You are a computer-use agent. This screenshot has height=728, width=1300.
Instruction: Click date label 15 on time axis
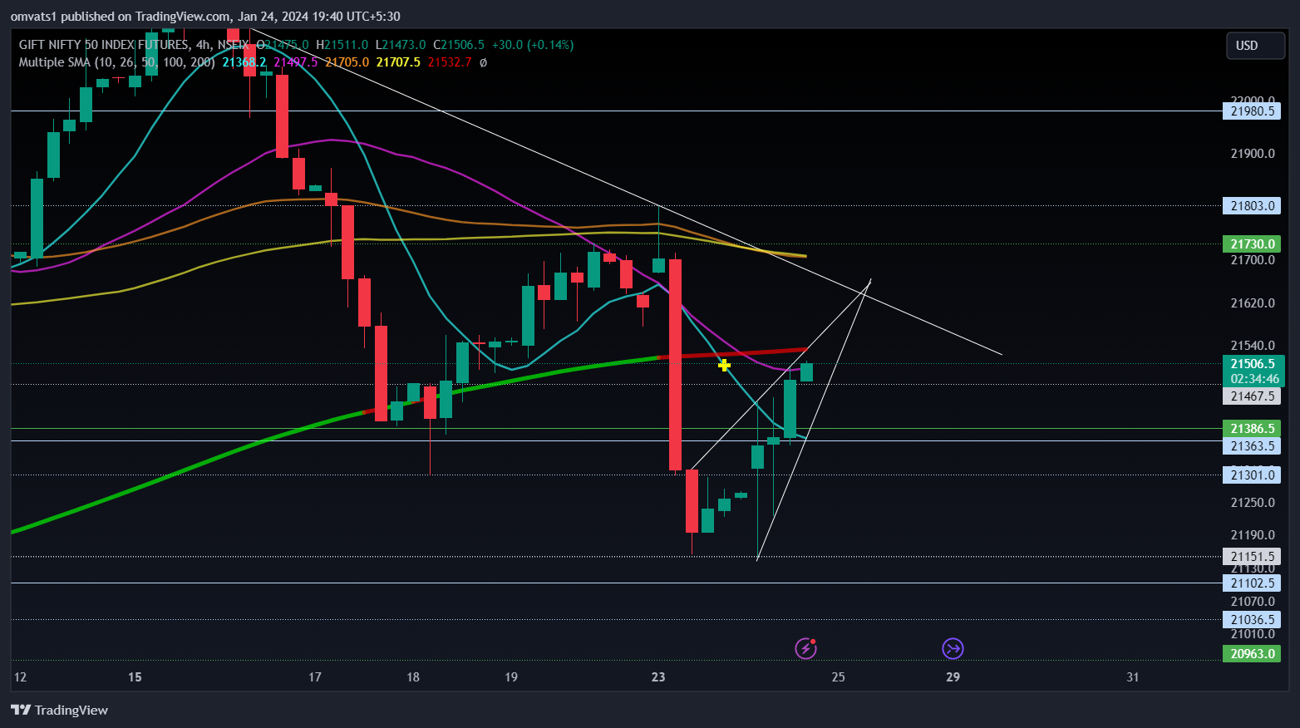135,677
